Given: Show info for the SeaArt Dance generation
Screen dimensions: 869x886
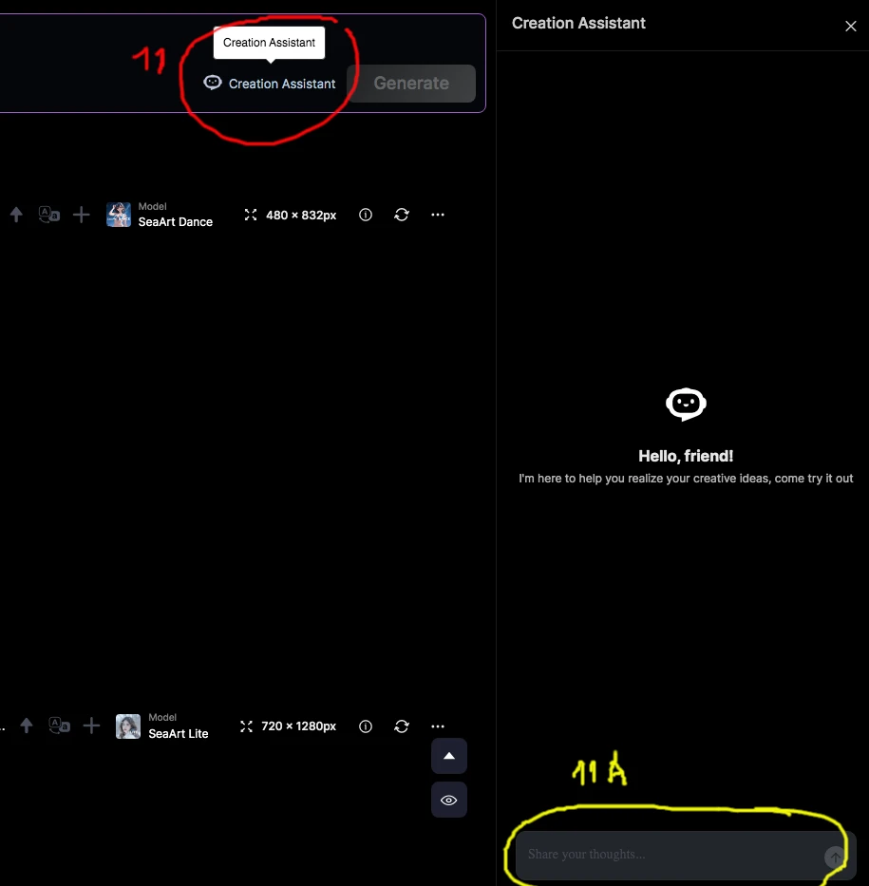Looking at the screenshot, I should pos(366,215).
